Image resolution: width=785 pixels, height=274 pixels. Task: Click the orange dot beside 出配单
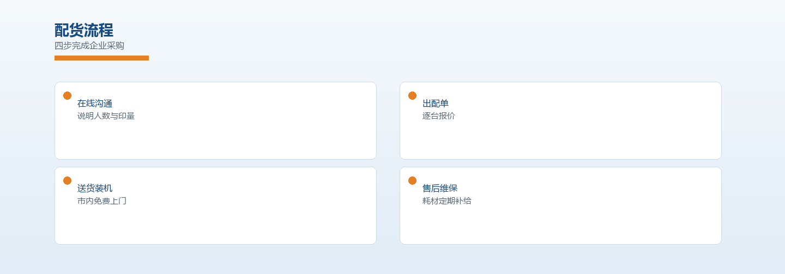(412, 95)
